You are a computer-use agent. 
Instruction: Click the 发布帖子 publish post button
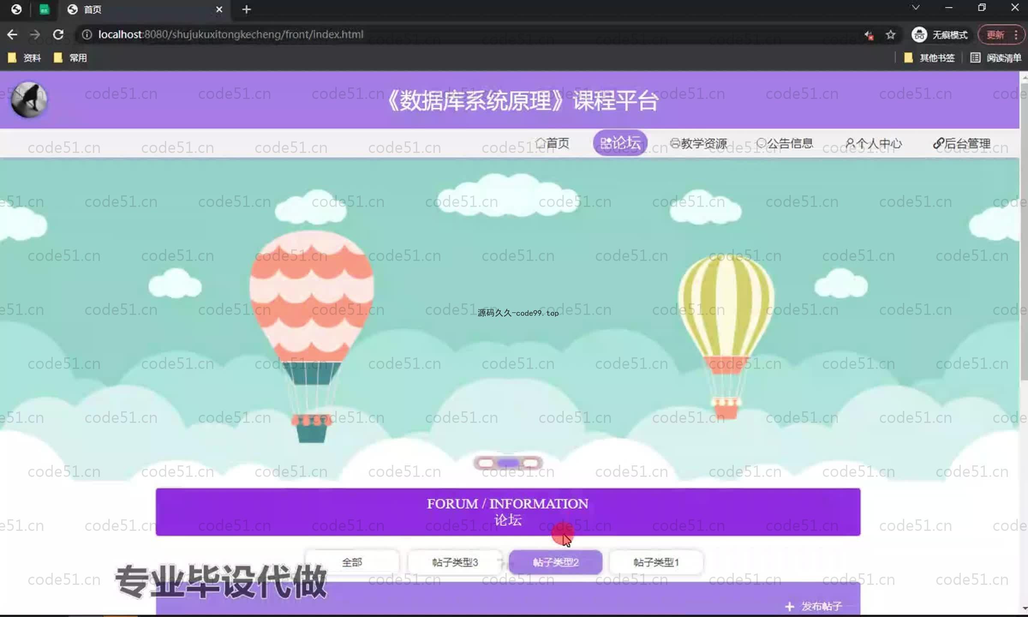pos(813,606)
